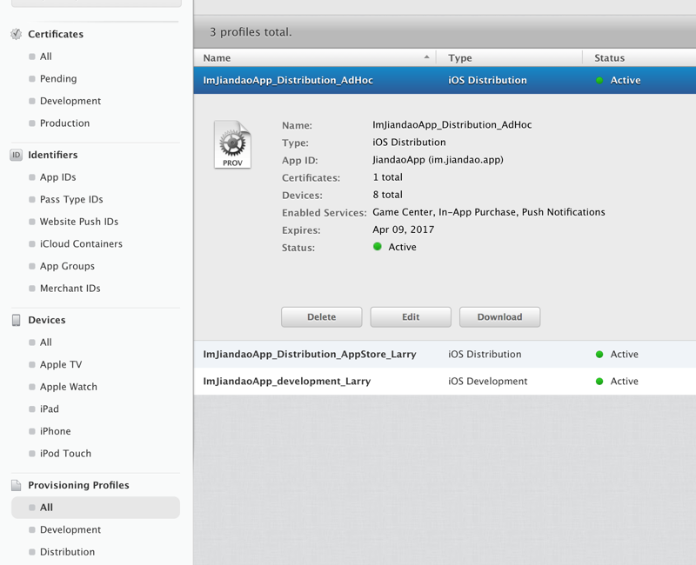
Task: Sort profiles by Type column header
Action: tap(460, 58)
